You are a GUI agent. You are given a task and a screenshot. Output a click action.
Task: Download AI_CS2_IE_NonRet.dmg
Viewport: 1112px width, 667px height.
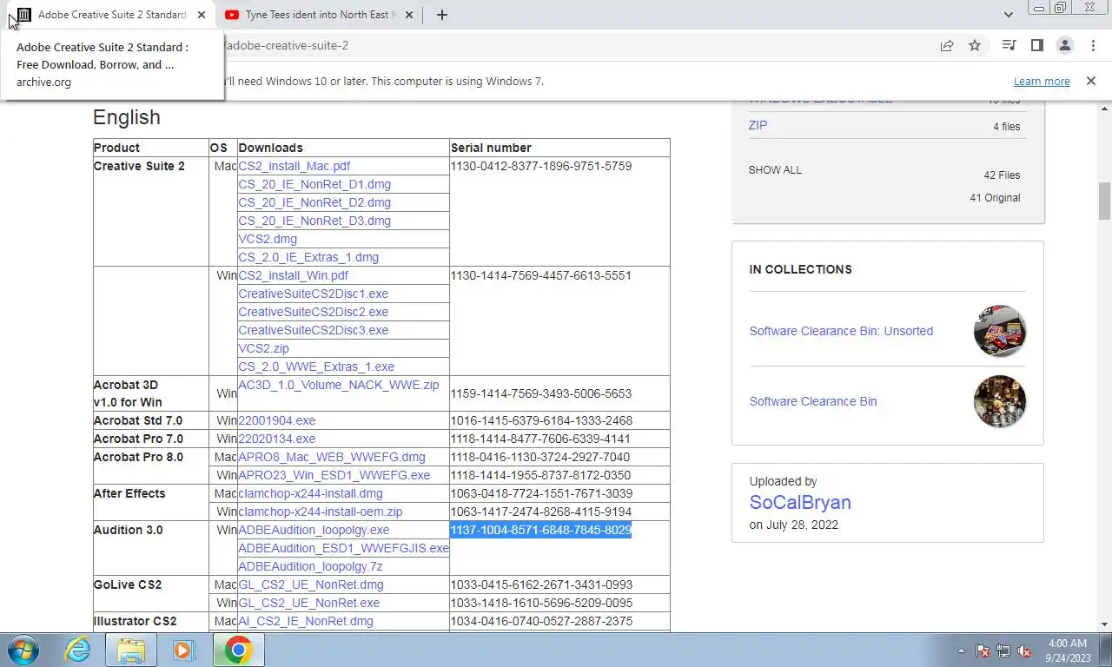click(306, 621)
